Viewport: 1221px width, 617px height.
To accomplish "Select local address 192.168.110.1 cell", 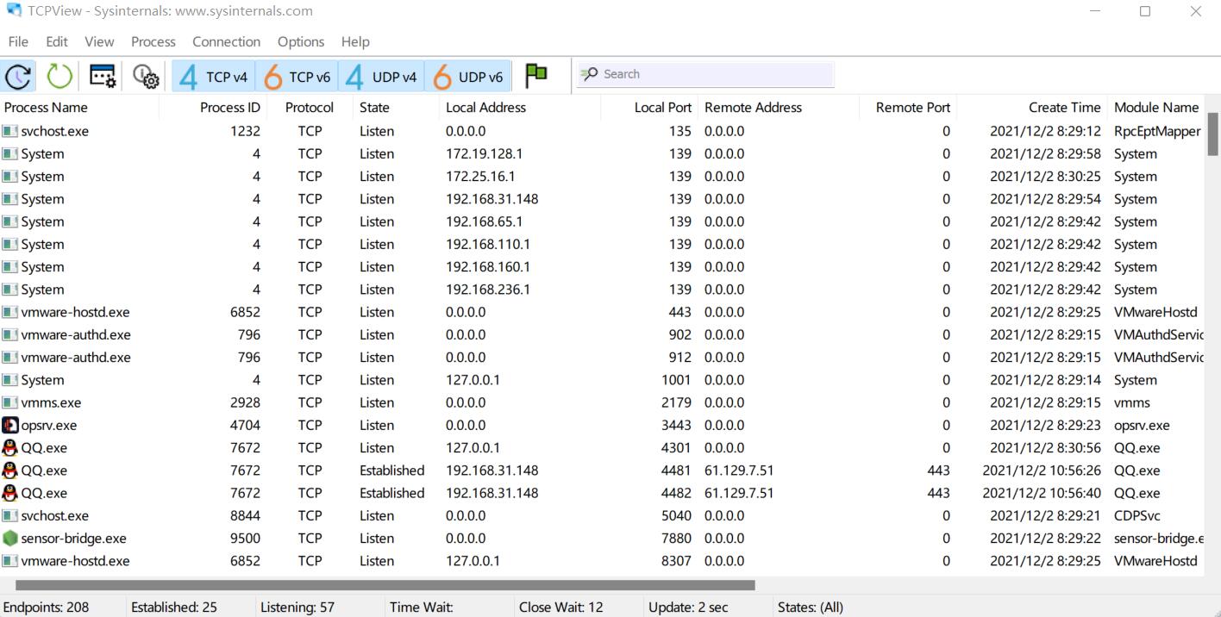I will click(488, 245).
